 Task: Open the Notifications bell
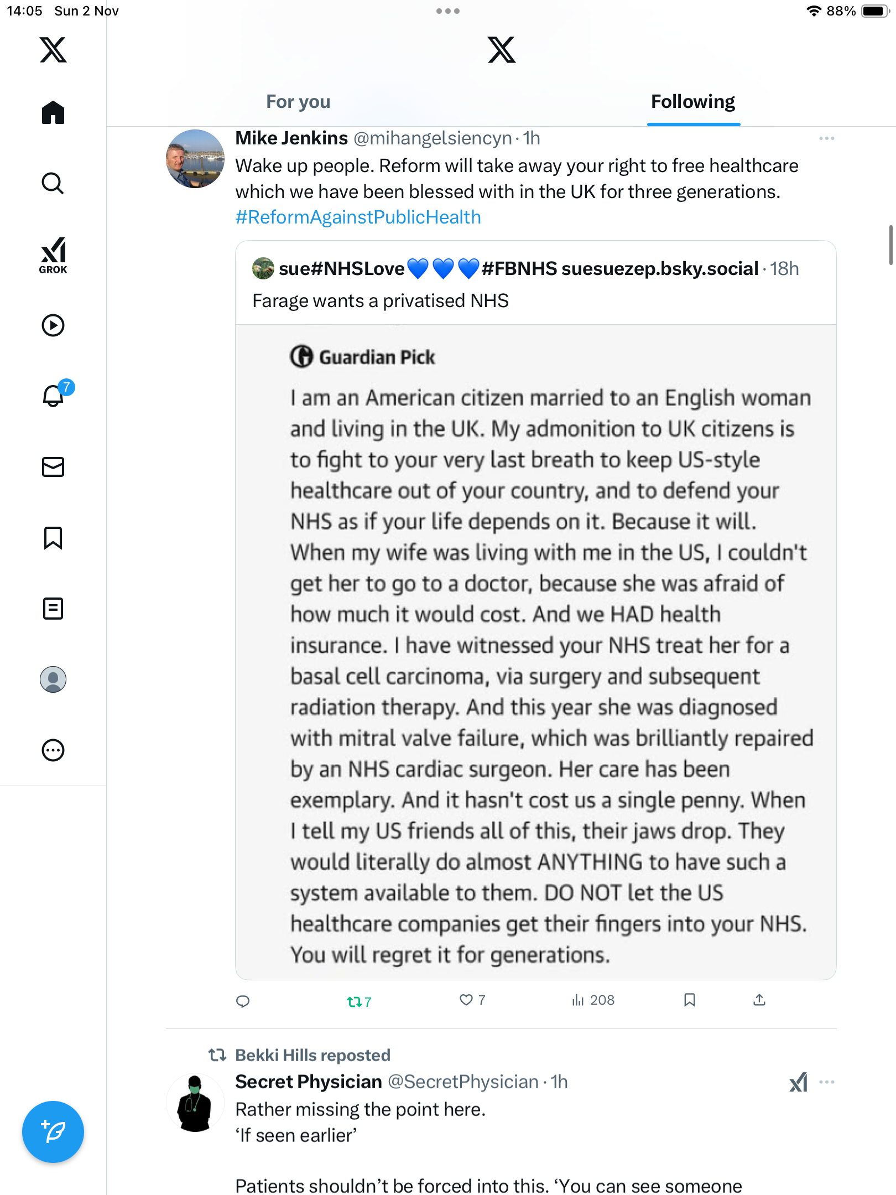point(53,396)
